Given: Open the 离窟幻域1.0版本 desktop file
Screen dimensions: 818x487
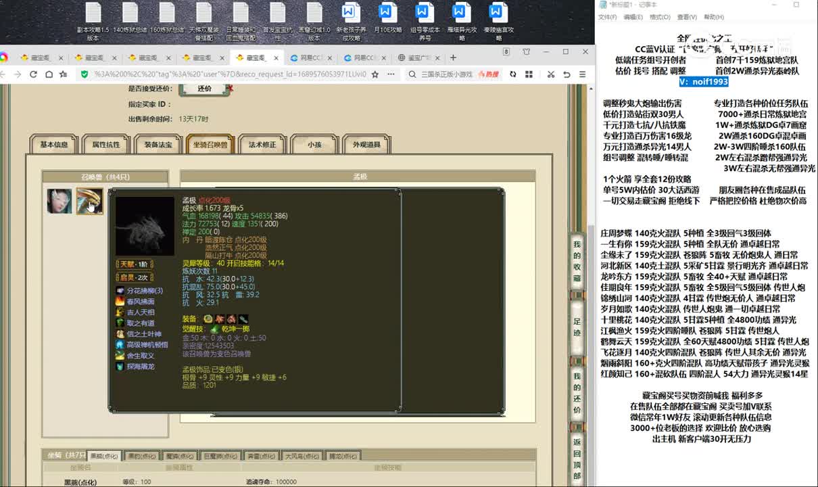Looking at the screenshot, I should 314,21.
